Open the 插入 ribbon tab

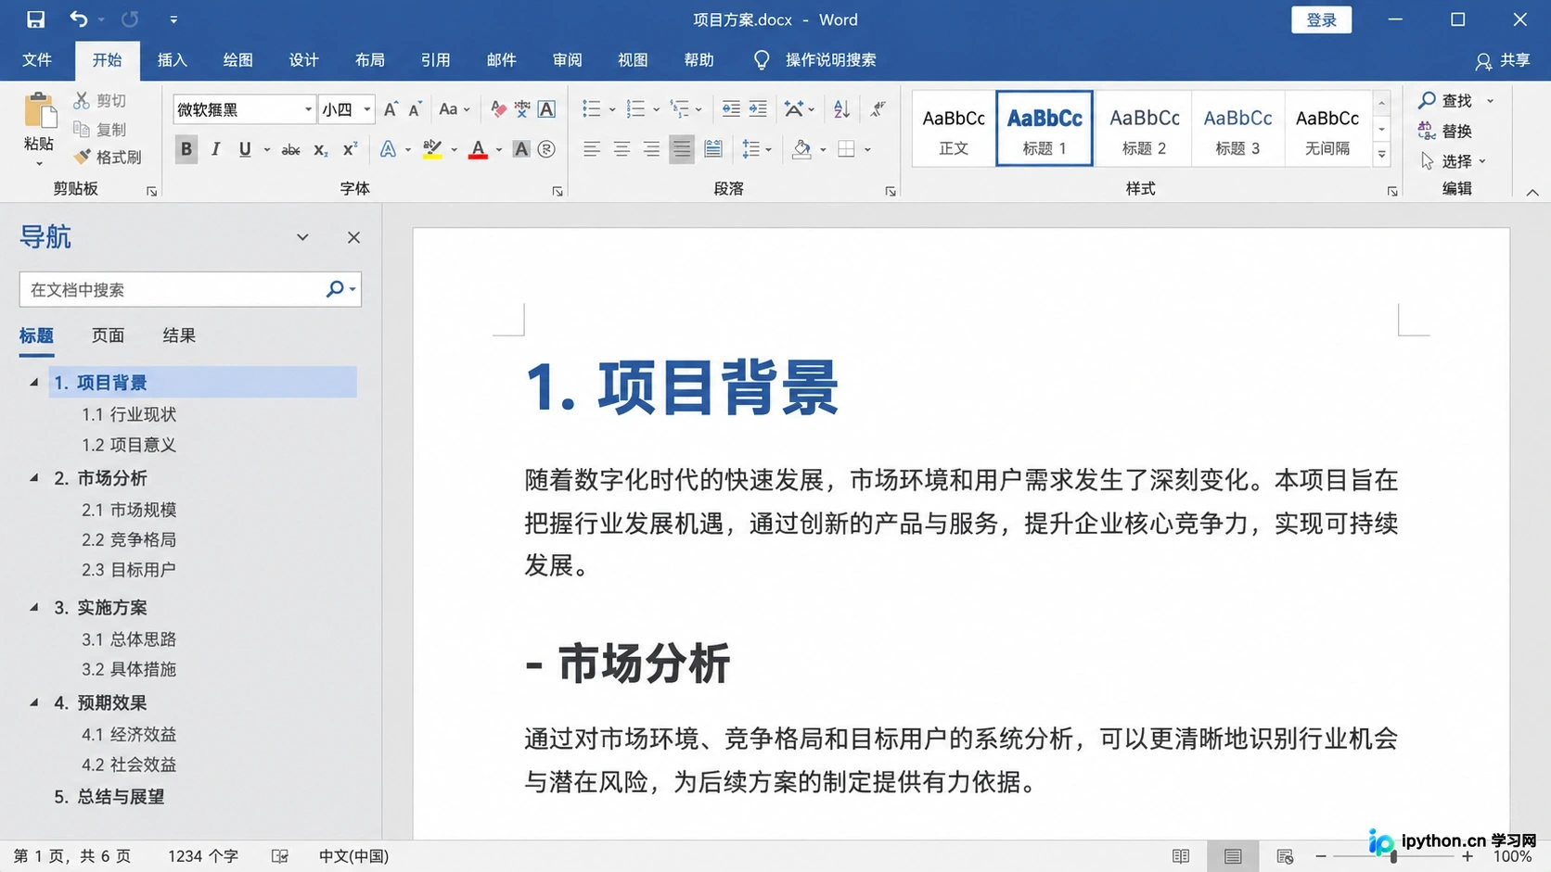coord(173,60)
